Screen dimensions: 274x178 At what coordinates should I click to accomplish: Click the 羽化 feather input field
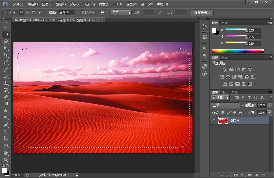pyautogui.click(x=66, y=13)
